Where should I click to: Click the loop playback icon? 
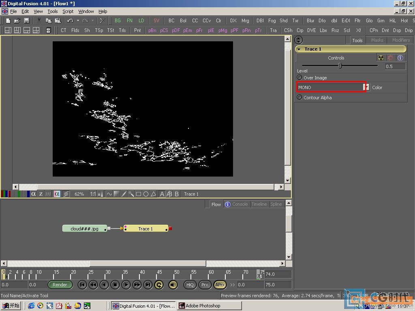tap(159, 285)
